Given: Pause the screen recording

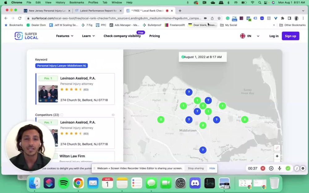Looking at the screenshot, I should click(x=271, y=168).
